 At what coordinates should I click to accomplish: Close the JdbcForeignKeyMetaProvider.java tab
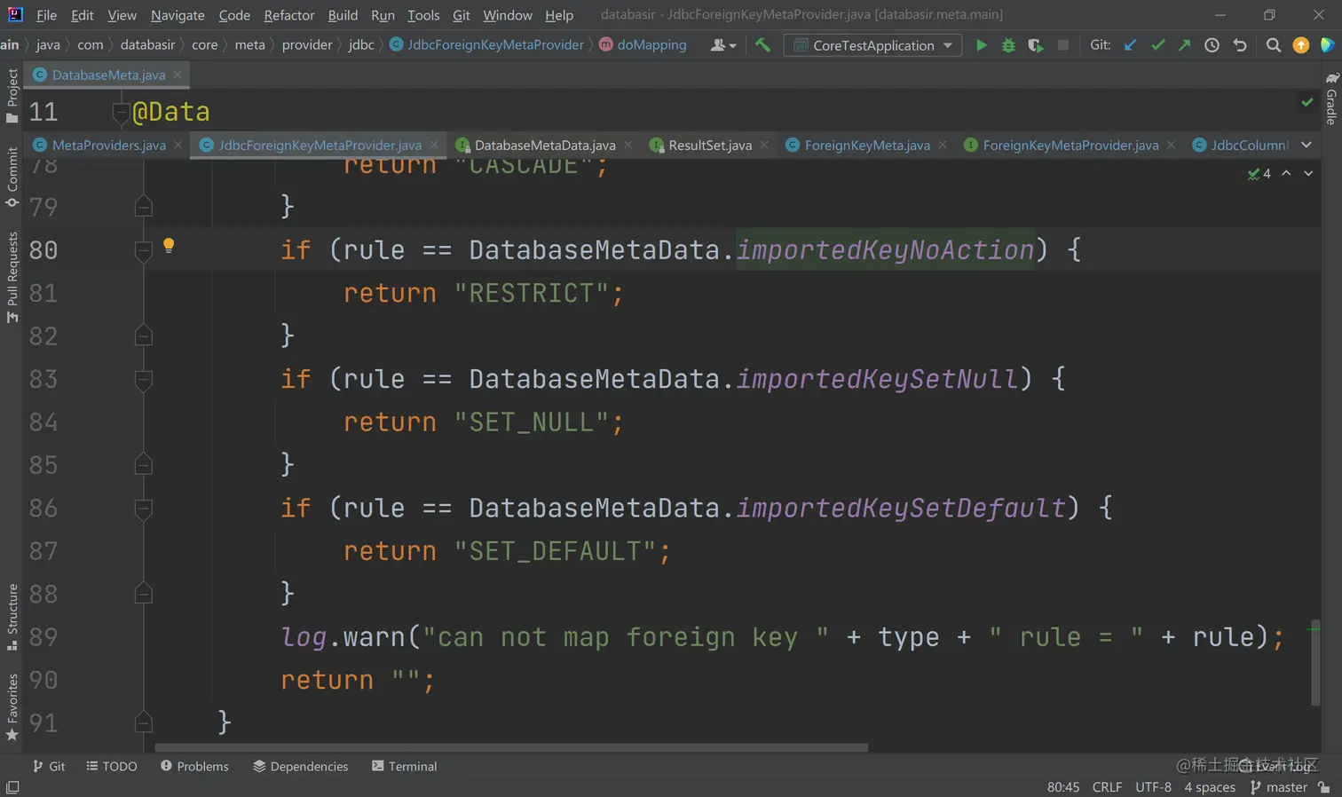point(434,145)
